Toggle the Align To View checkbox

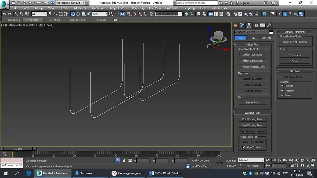pos(244,147)
